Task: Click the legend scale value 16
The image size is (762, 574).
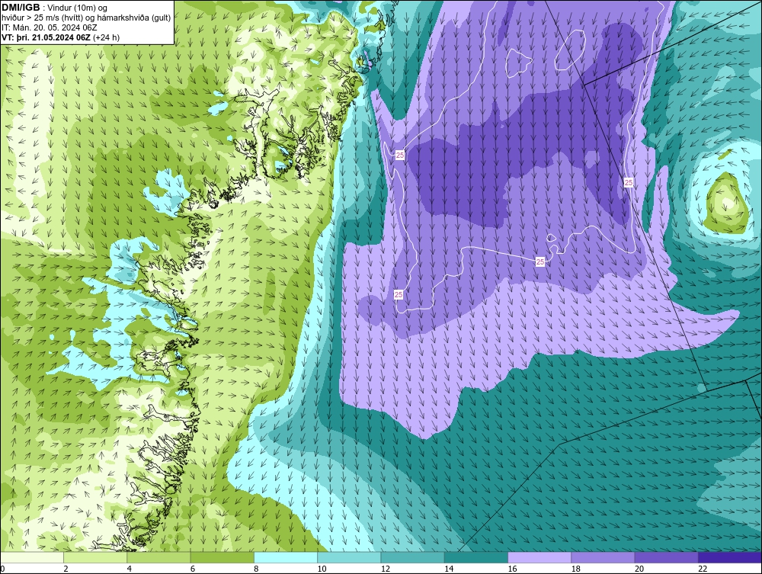Action: click(512, 569)
